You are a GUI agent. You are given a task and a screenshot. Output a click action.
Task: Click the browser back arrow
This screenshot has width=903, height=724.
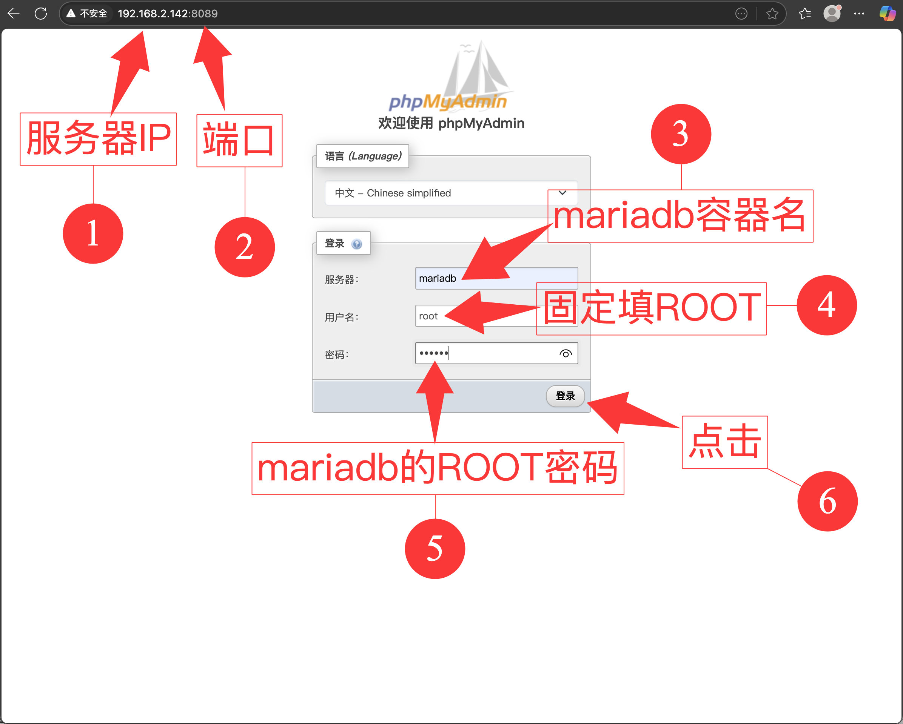coord(14,14)
